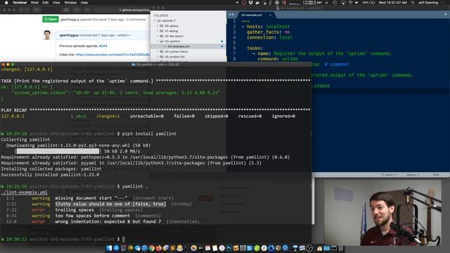This screenshot has height=253, width=450.
Task: Click the 'truthy value should be' warning text
Action: [x=110, y=204]
